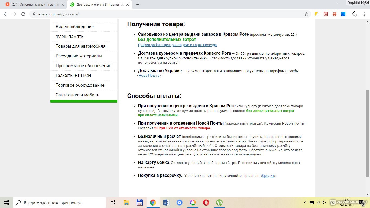Click the 'Способы оплаты:' heading
This screenshot has width=370, height=208.
154,96
